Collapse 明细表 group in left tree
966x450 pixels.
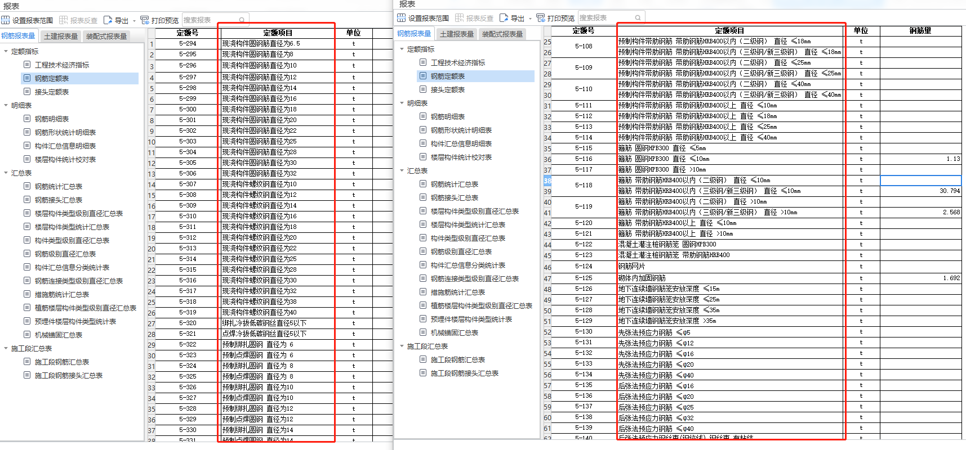pos(6,105)
